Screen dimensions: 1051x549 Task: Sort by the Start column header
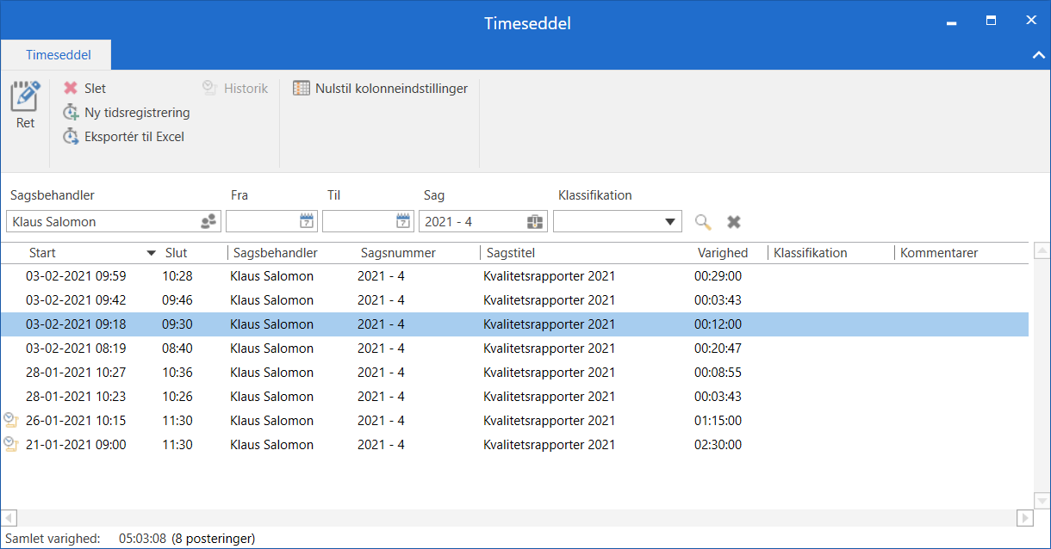pos(43,253)
